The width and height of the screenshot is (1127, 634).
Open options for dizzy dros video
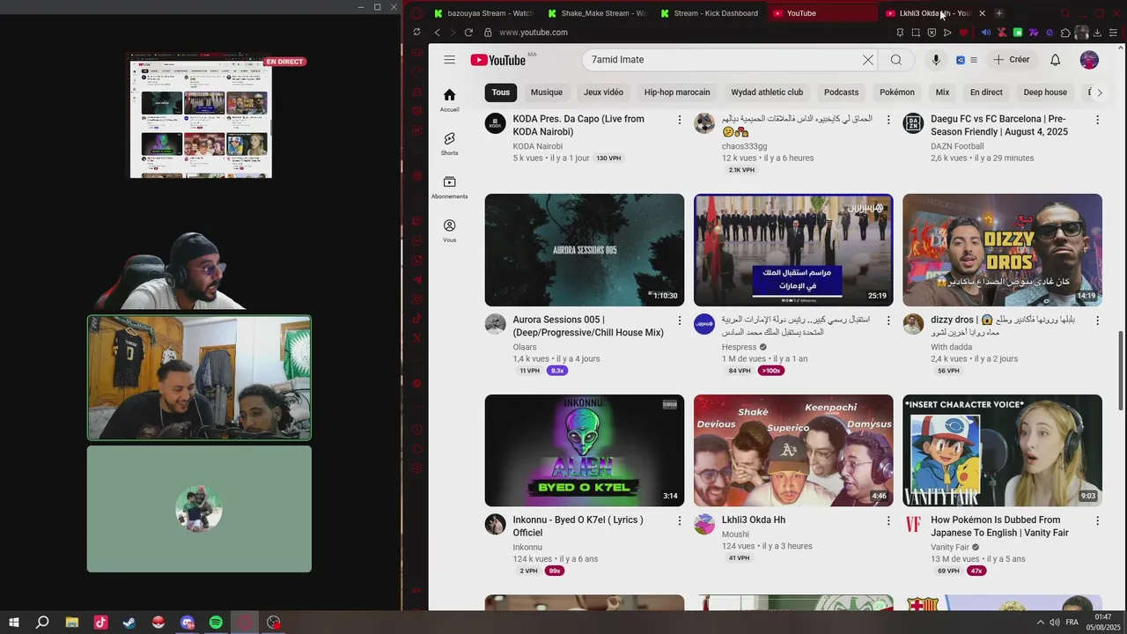coord(1097,321)
